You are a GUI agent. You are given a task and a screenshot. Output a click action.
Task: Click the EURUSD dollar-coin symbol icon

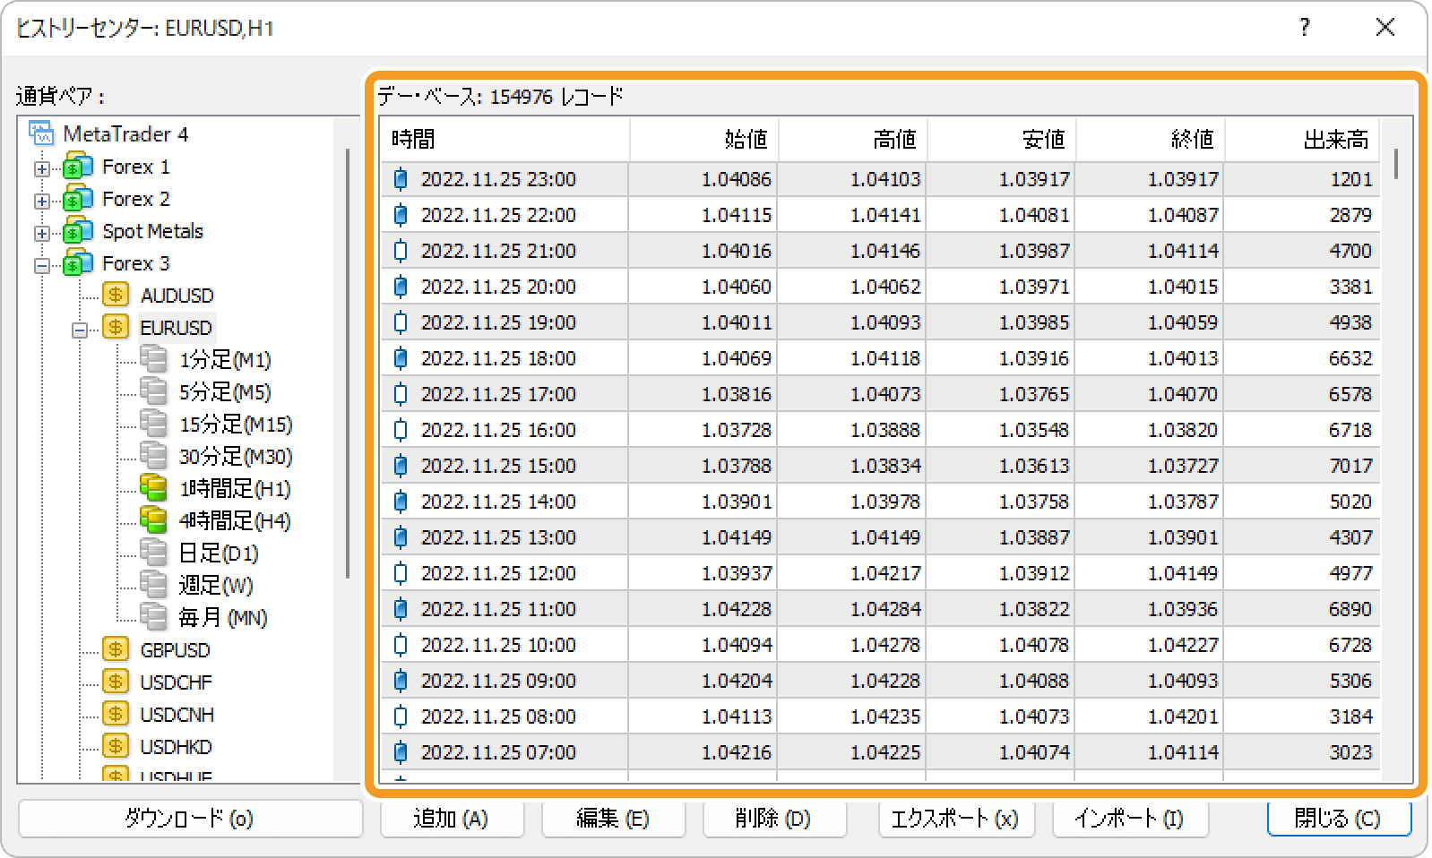click(x=116, y=327)
